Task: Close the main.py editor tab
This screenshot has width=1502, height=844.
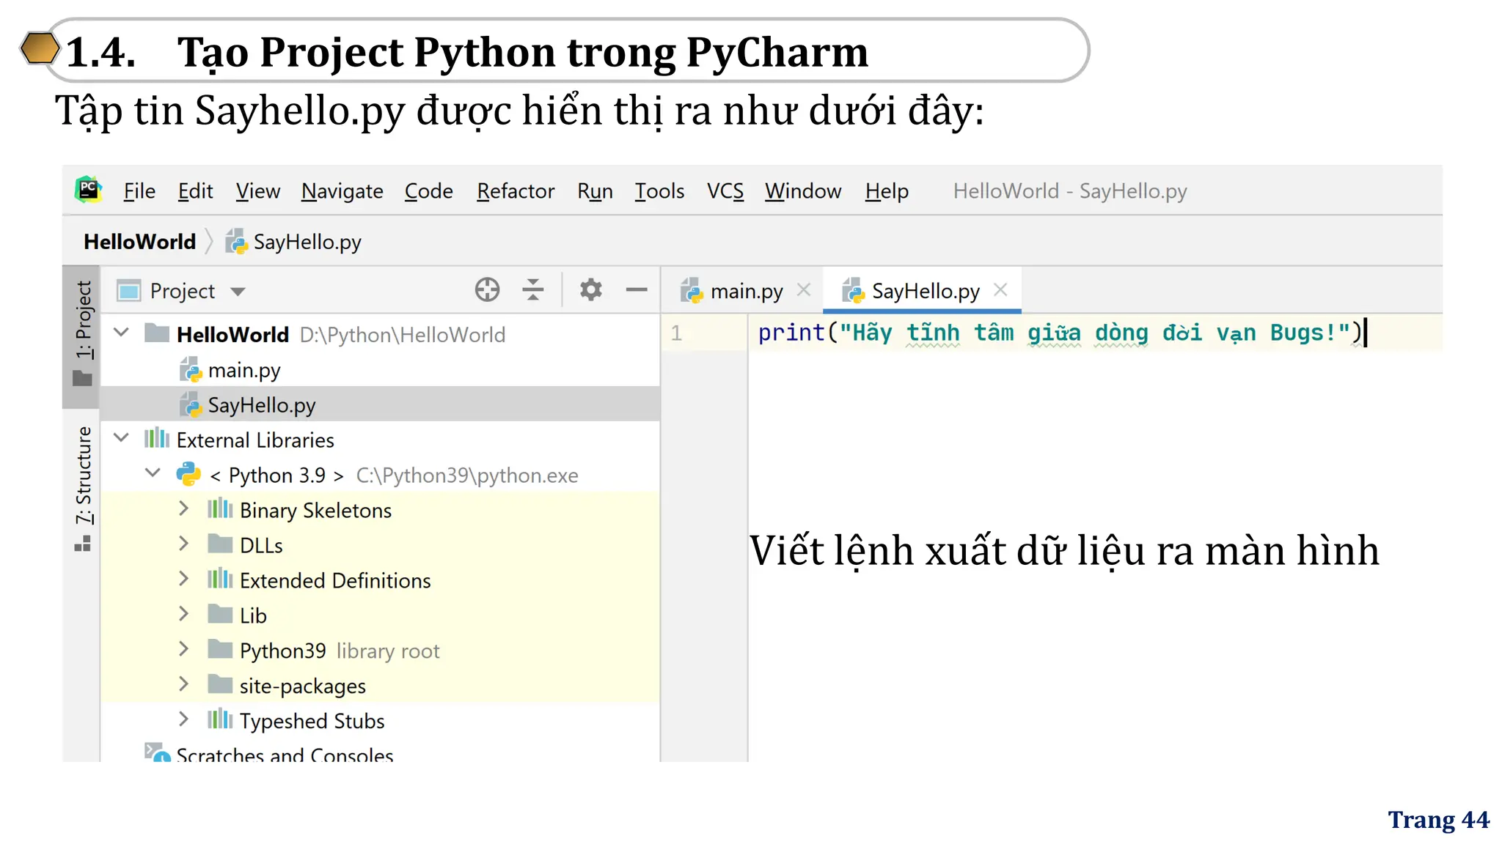Action: pos(804,290)
